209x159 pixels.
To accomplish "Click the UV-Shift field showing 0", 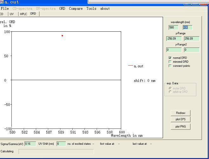I will [61, 144].
